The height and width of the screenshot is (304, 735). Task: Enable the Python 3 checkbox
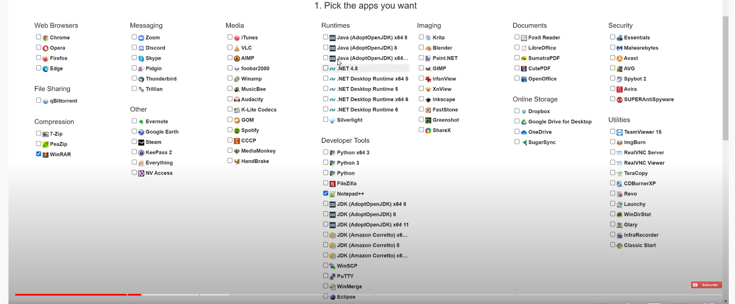325,162
